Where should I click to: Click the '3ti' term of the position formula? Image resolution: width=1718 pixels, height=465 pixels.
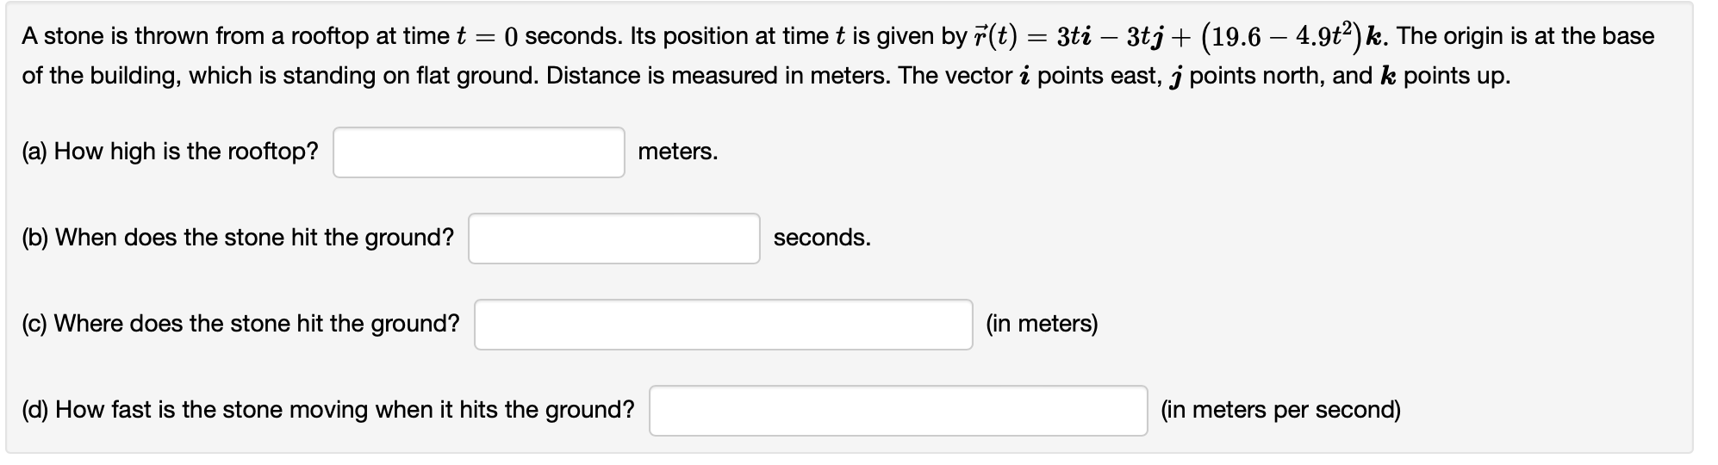[x=1078, y=36]
